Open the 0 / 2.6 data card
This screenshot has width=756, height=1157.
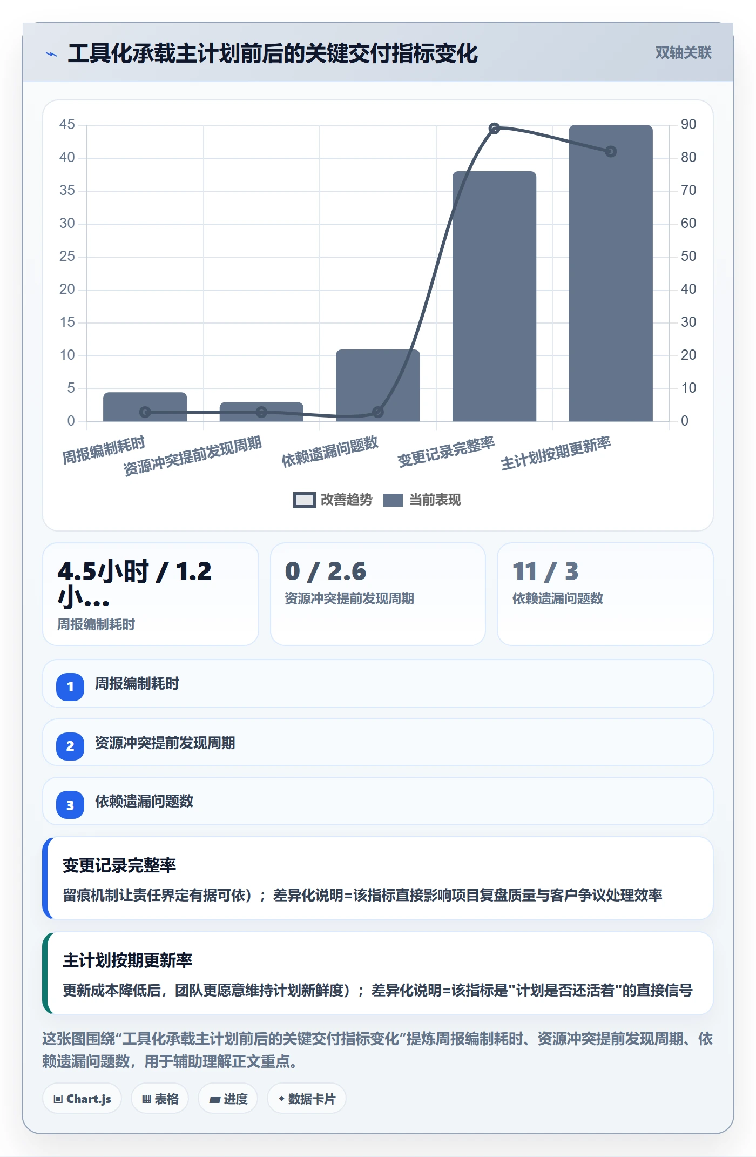378,594
